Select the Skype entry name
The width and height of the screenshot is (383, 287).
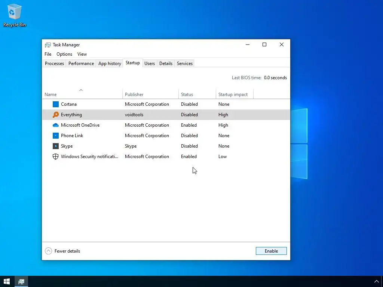pyautogui.click(x=67, y=146)
